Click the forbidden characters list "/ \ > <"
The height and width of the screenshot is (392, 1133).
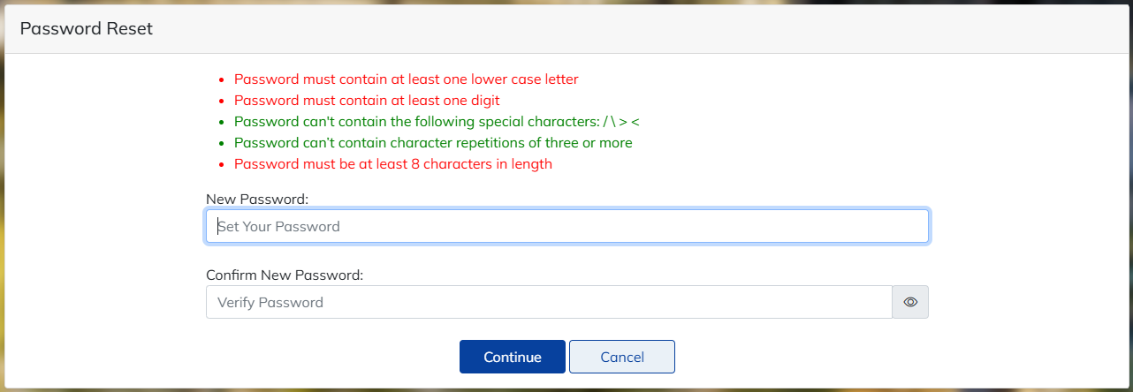(627, 122)
